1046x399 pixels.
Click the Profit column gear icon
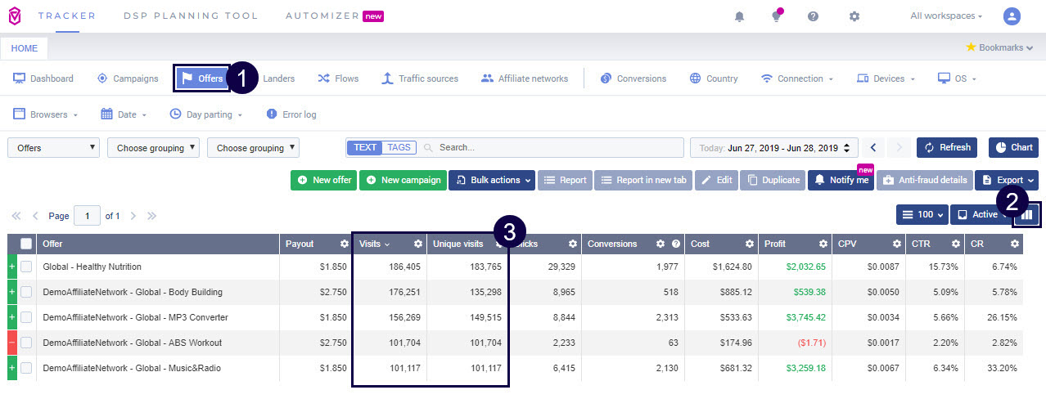tap(822, 244)
